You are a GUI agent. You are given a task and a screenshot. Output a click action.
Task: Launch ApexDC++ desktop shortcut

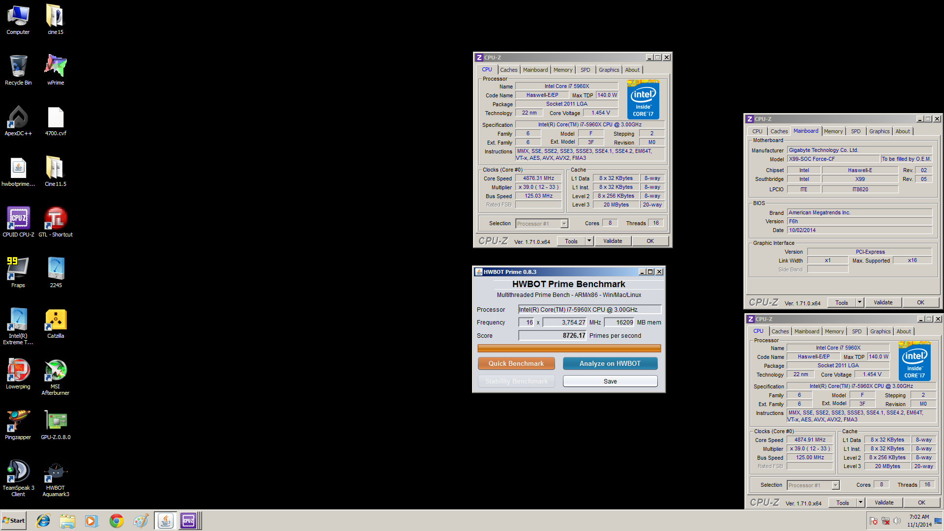pyautogui.click(x=18, y=121)
